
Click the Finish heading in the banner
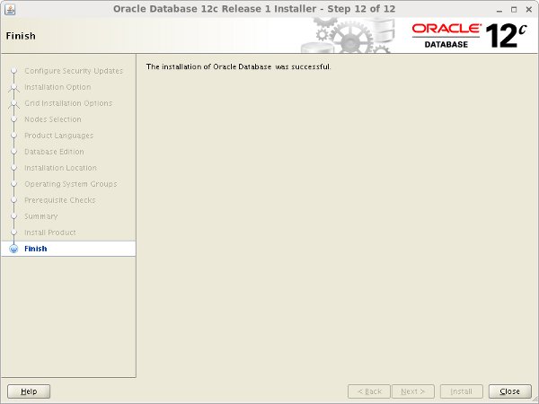[x=21, y=36]
